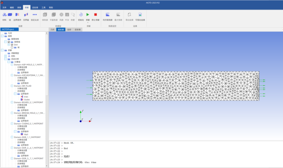
Task: Click the 热管 heat pipe icon
Action: pos(73,15)
